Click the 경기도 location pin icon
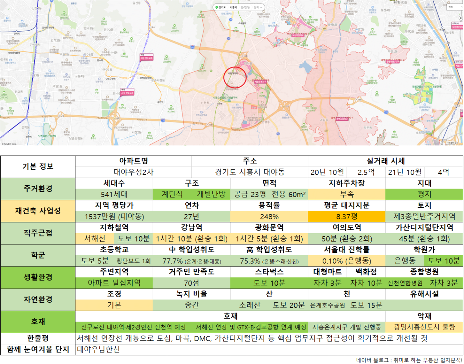Image resolution: width=464 pixels, height=364 pixels. coord(216,7)
